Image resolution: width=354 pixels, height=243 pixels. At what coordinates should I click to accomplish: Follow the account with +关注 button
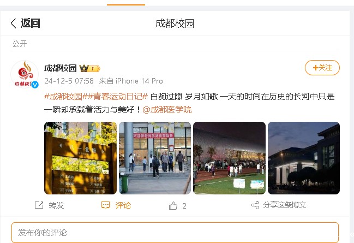(322, 68)
